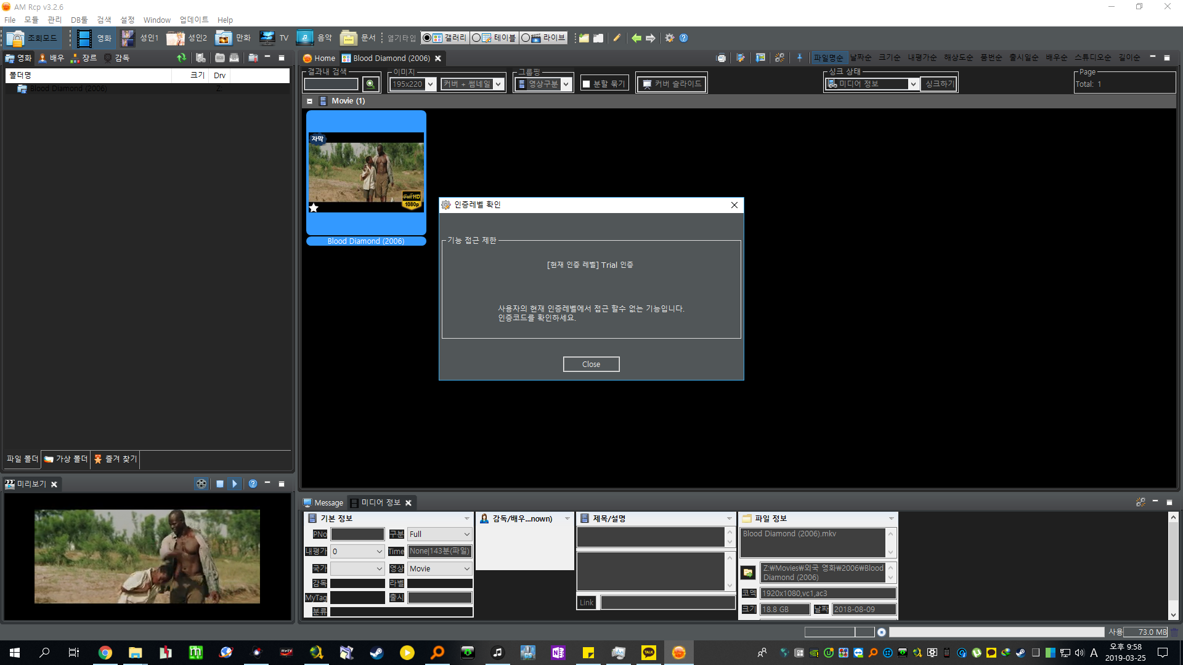1183x665 pixels.
Task: Open the 음악 (Music) module icon
Action: (x=305, y=38)
